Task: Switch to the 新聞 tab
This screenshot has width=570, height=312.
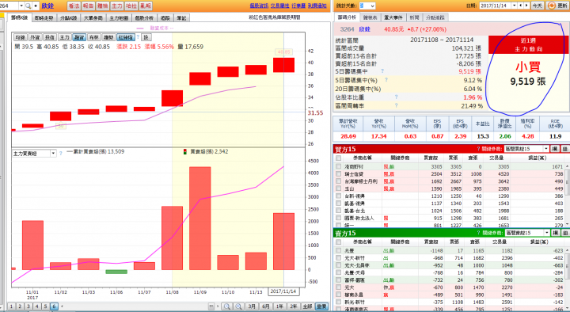Action: tap(414, 17)
